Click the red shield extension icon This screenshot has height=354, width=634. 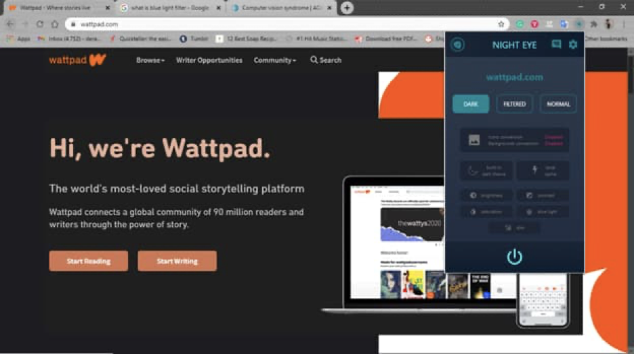tap(534, 24)
